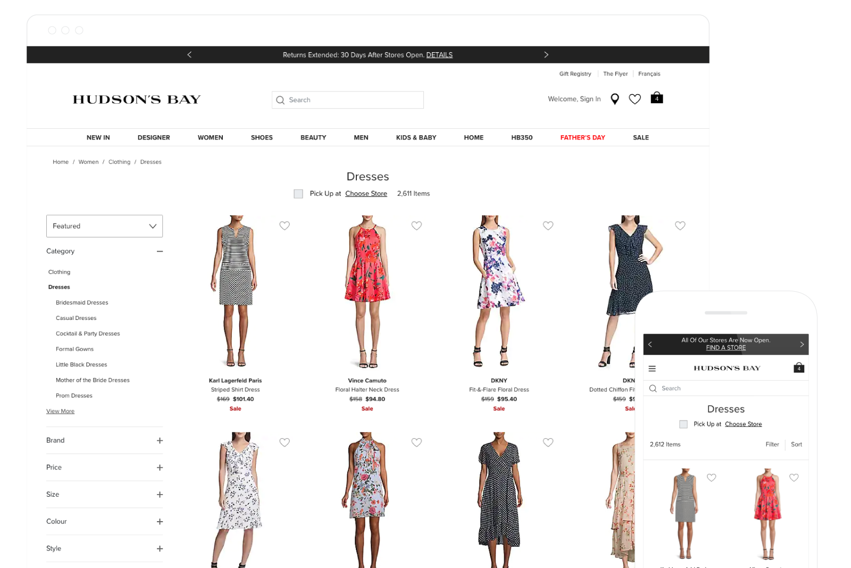
Task: Open The Flyer link
Action: pos(615,74)
